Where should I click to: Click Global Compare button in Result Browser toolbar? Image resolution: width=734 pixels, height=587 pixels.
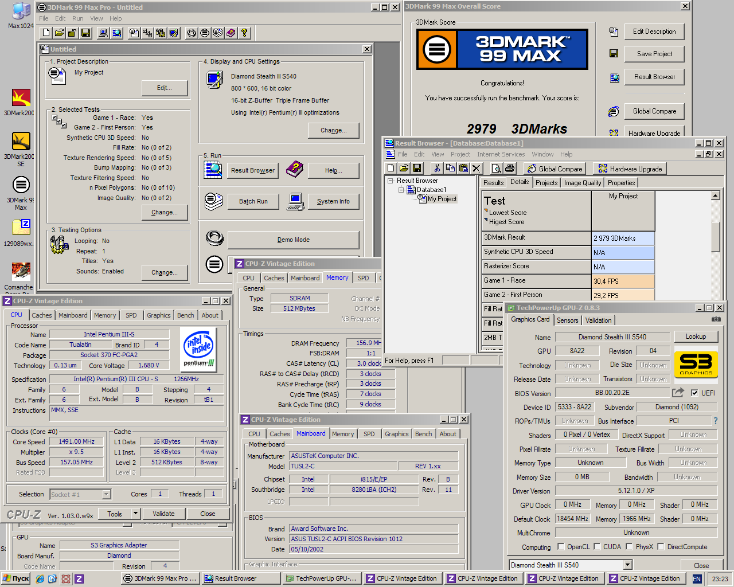555,169
